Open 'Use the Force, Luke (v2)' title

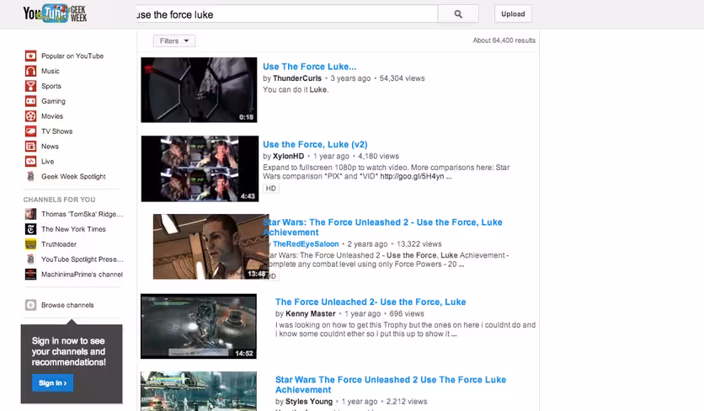315,144
